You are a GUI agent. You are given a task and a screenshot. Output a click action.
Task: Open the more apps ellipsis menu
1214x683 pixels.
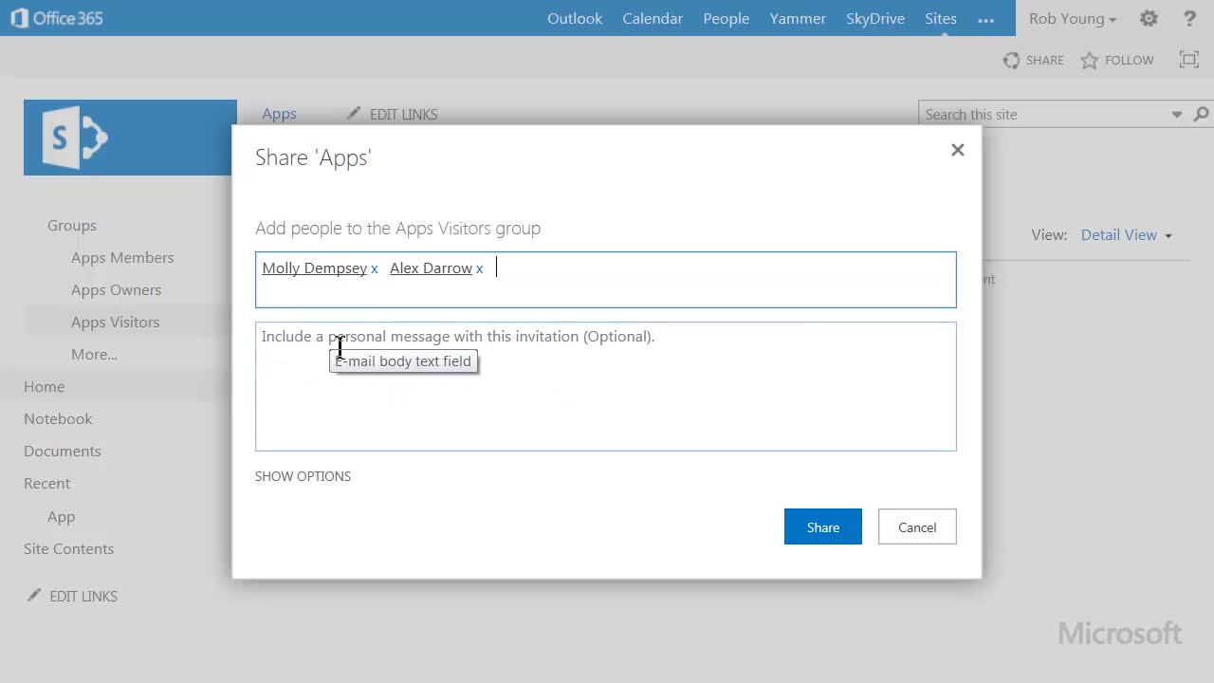tap(985, 19)
